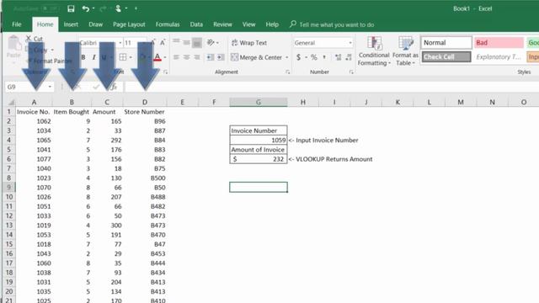This screenshot has height=303, width=539.
Task: Toggle Merge & Center for cells
Action: tap(256, 57)
